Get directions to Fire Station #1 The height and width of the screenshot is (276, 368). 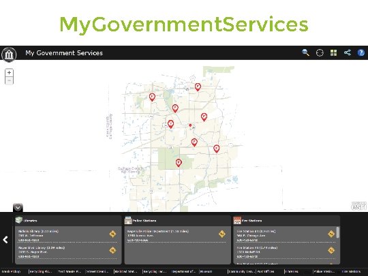pyautogui.click(x=331, y=234)
